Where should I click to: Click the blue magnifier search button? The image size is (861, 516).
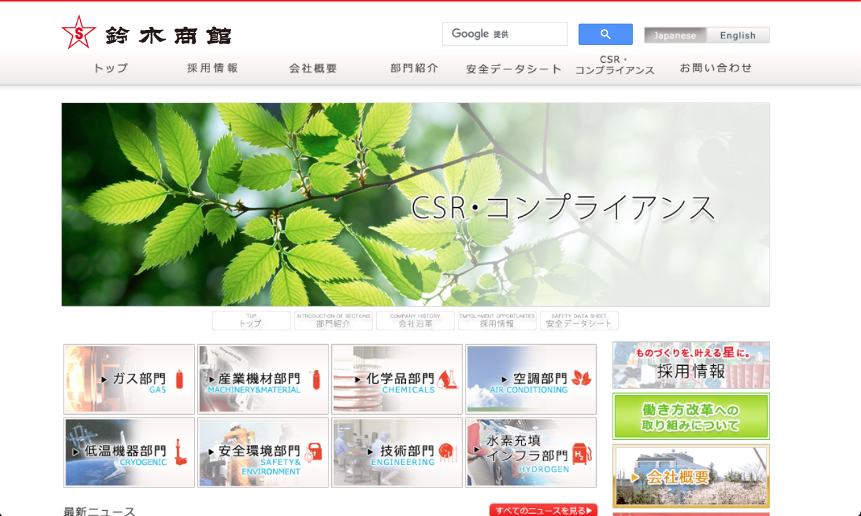605,34
